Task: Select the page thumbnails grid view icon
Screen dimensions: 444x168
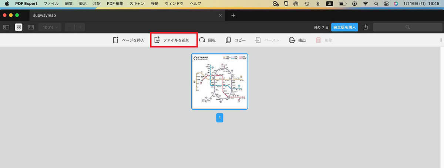Action: pos(18,27)
